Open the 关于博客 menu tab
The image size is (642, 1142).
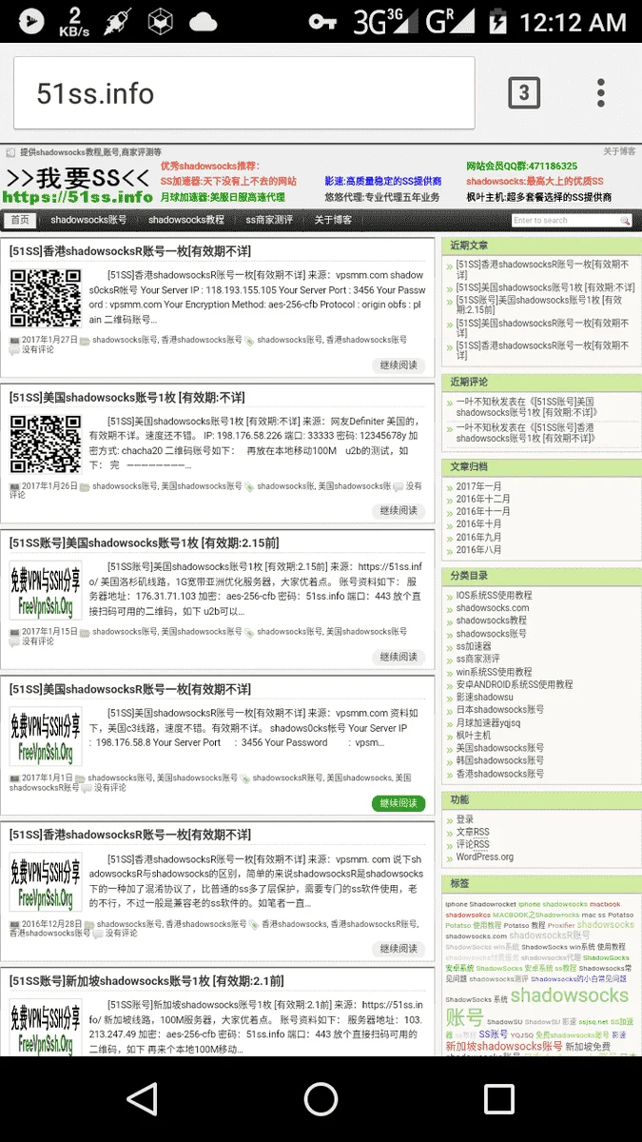333,220
